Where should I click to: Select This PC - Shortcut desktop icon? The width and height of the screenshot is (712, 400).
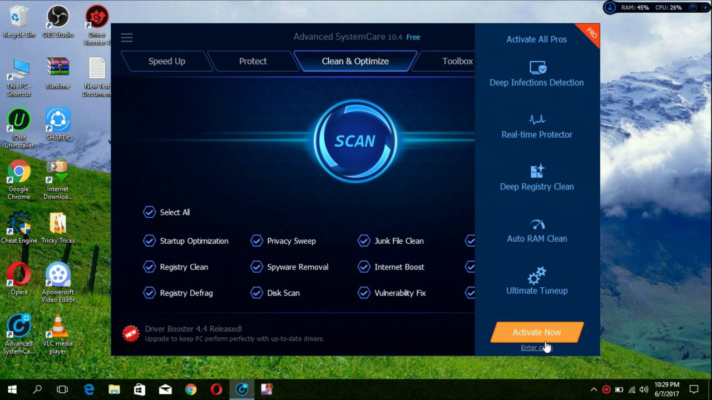pos(19,77)
